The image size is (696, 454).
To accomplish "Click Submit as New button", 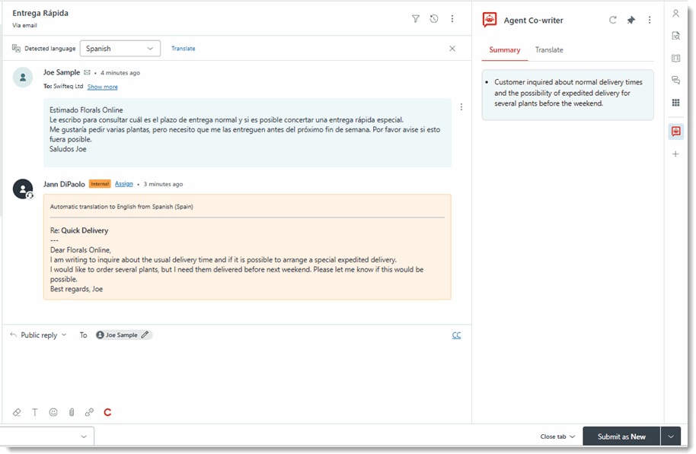I will pos(621,437).
